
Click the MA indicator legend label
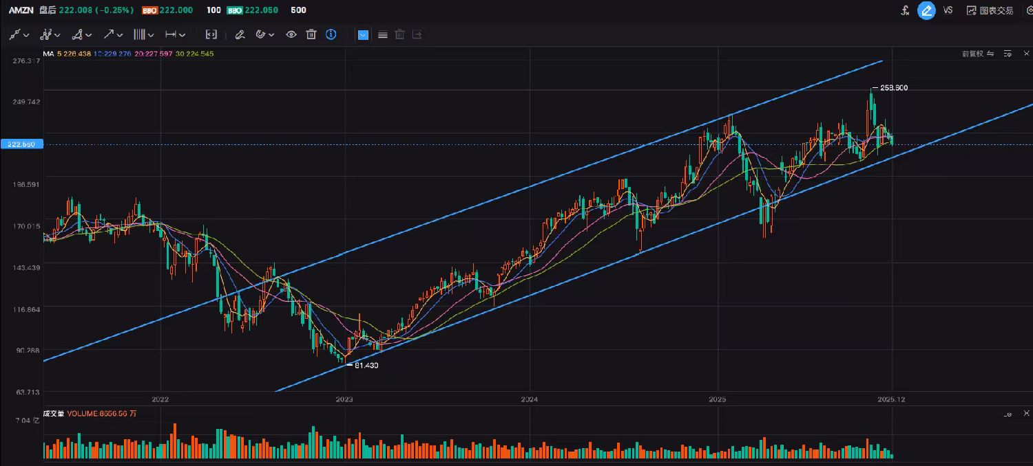[x=48, y=54]
